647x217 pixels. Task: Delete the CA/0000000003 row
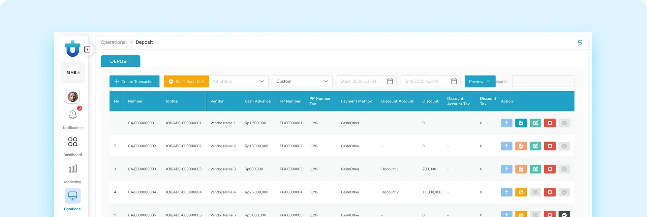(550, 169)
